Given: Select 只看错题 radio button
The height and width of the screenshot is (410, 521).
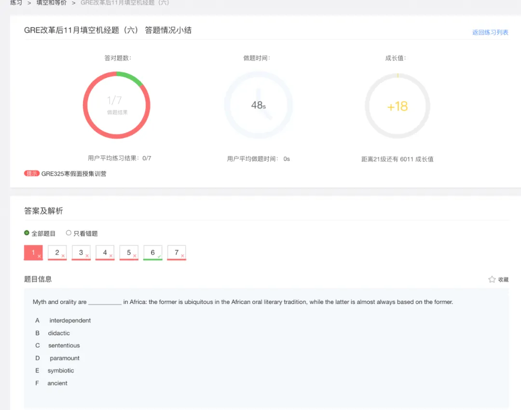Looking at the screenshot, I should pyautogui.click(x=69, y=233).
